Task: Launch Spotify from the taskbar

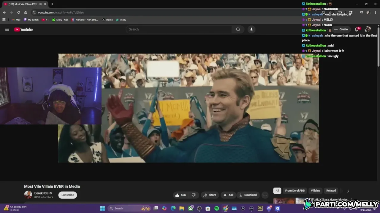Action: 217,208
